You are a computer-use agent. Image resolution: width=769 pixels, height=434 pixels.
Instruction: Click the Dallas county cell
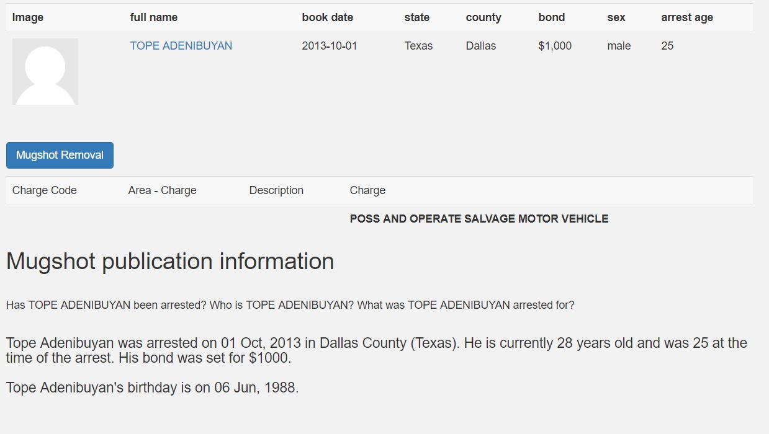[x=480, y=46]
